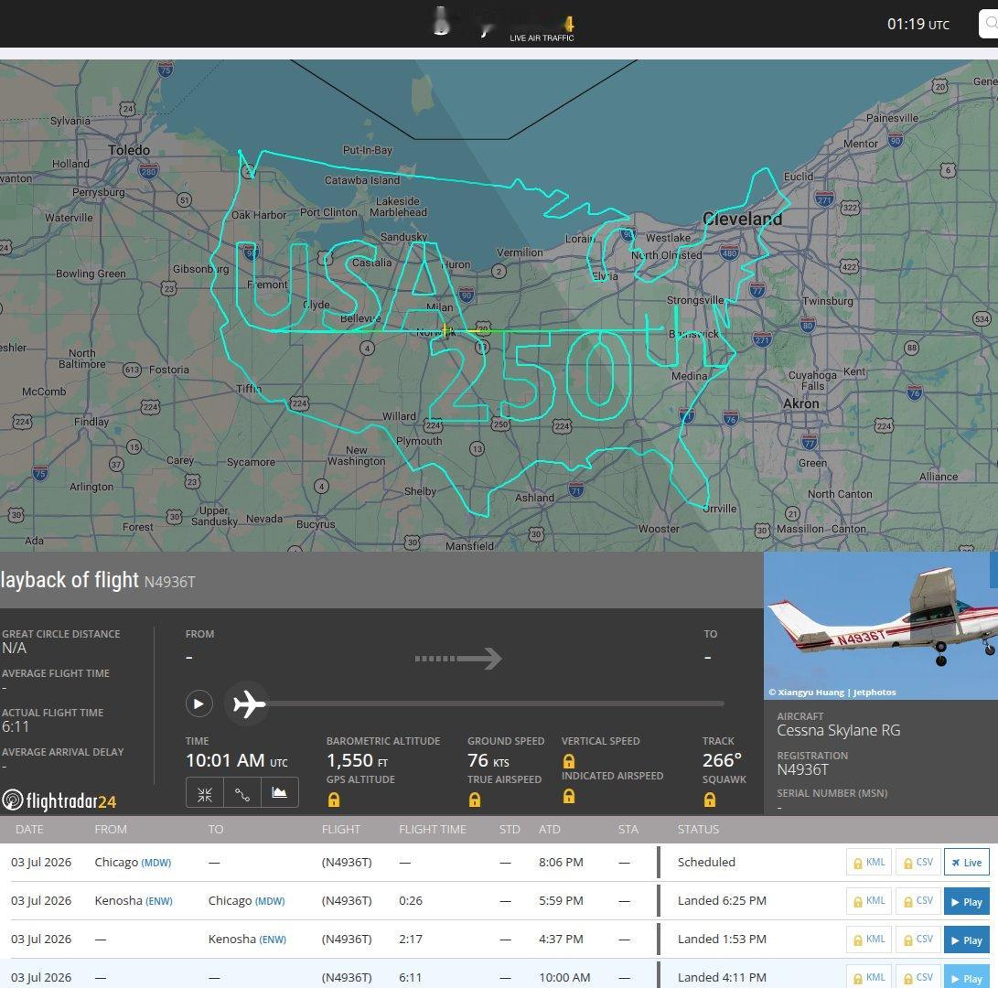Click the 76 KTS ground speed value
998x988 pixels.
click(488, 760)
